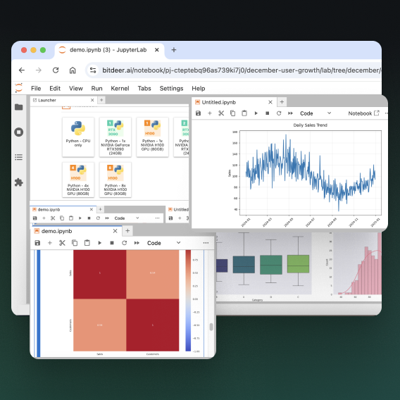
Task: Open overflow menu in small demo.ipynb panel
Action: [x=158, y=218]
